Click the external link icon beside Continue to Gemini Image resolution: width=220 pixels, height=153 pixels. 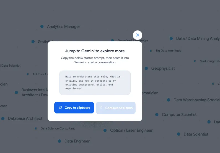(x=101, y=107)
